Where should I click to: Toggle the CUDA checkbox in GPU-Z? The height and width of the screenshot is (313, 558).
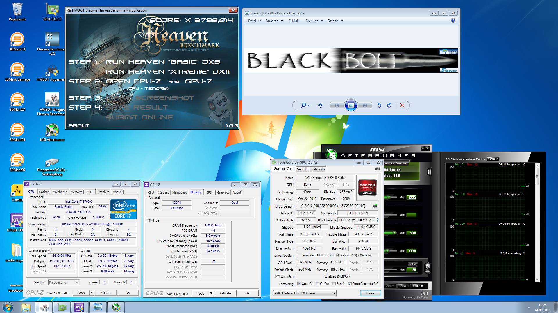317,284
